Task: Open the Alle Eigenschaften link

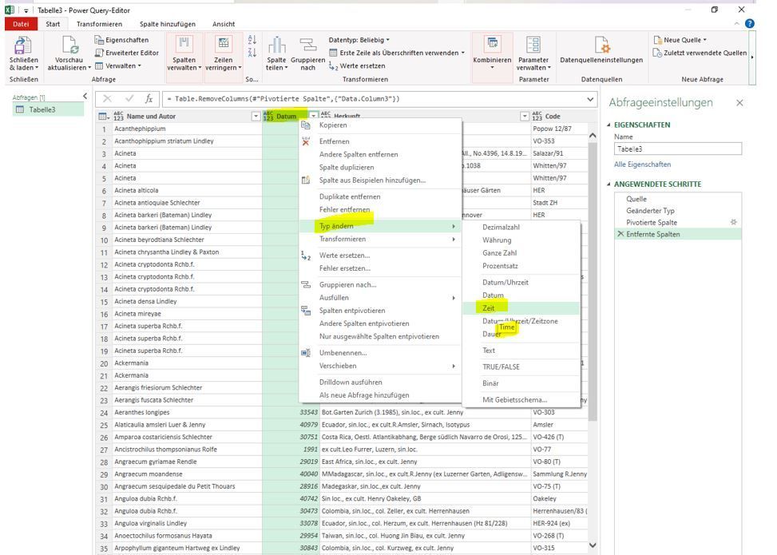Action: coord(642,164)
